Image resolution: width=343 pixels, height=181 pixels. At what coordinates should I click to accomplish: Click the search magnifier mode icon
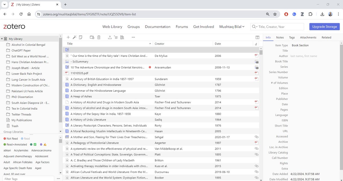tap(254, 27)
